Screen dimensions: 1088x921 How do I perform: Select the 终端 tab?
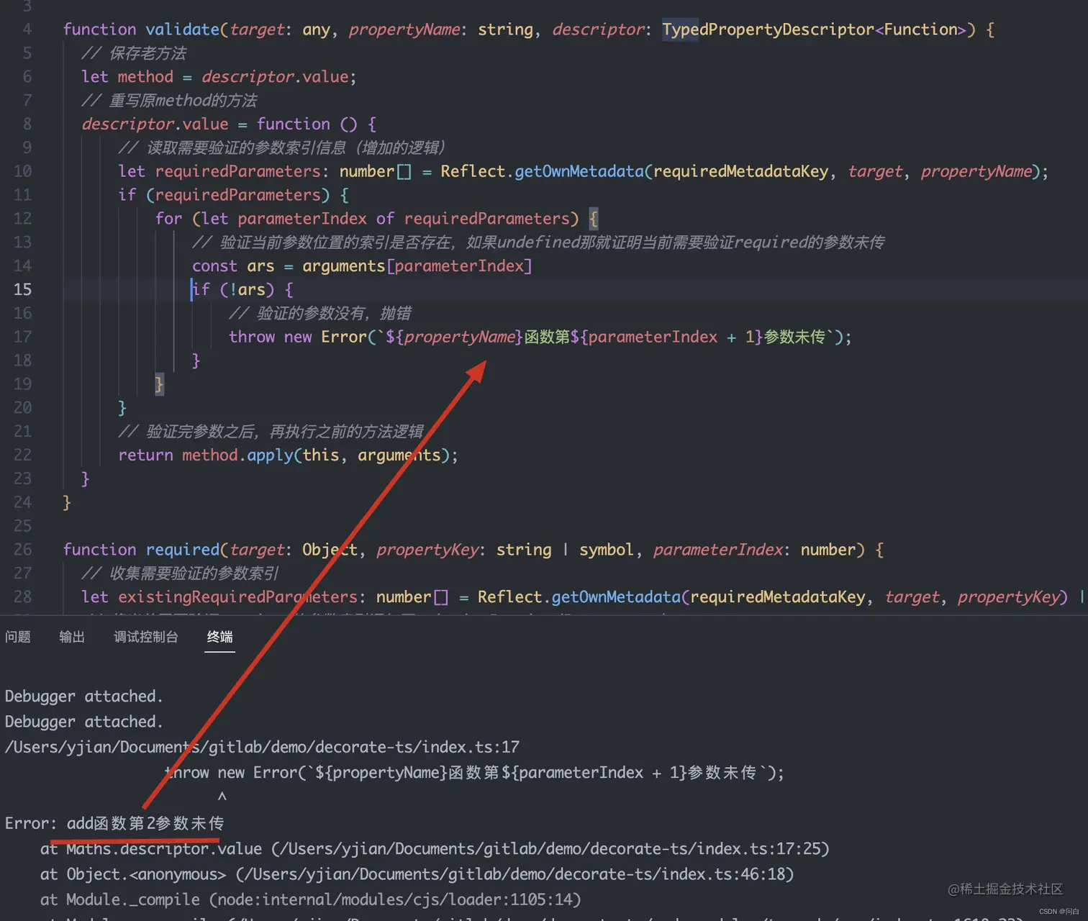tap(220, 637)
